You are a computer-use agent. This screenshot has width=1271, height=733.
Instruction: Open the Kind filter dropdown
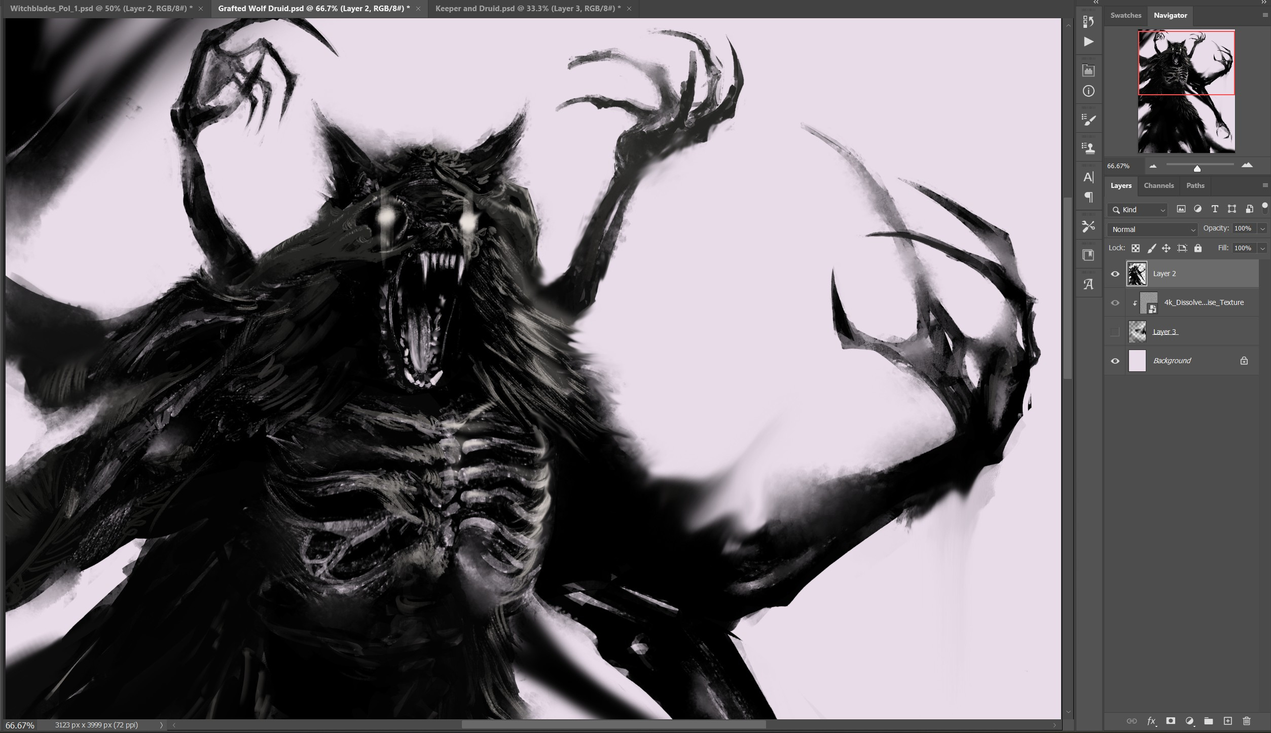(1137, 210)
